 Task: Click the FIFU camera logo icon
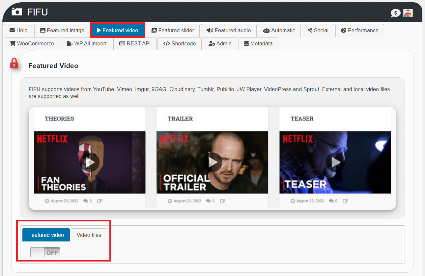[x=17, y=12]
